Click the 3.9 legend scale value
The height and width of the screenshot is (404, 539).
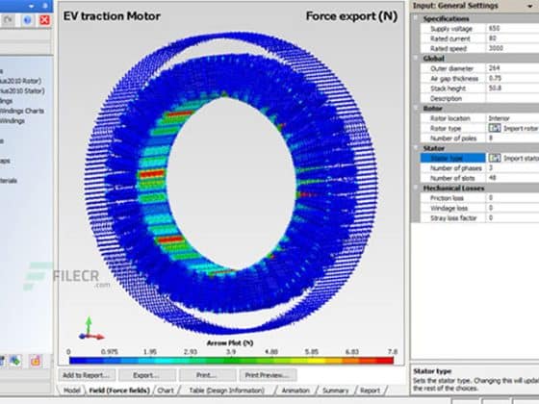click(231, 352)
